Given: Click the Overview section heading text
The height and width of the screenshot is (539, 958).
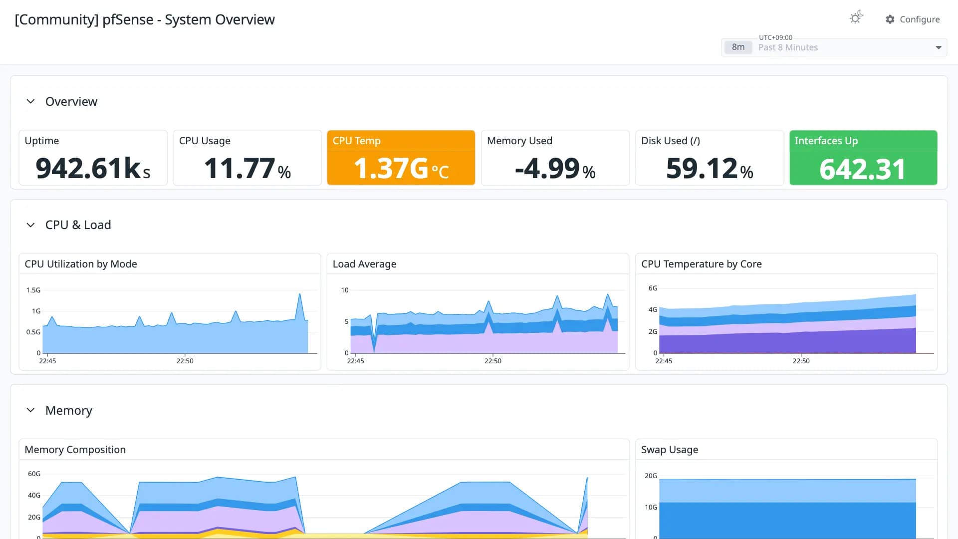Looking at the screenshot, I should (71, 101).
